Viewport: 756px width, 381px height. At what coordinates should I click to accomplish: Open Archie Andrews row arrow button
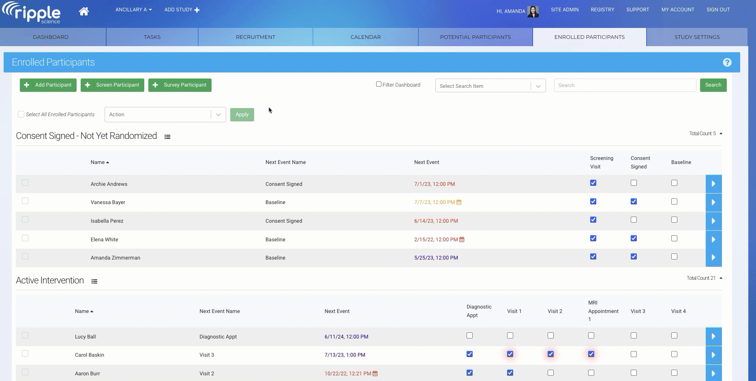point(713,184)
